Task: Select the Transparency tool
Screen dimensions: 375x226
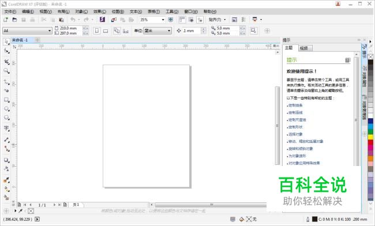Action: tap(6, 169)
